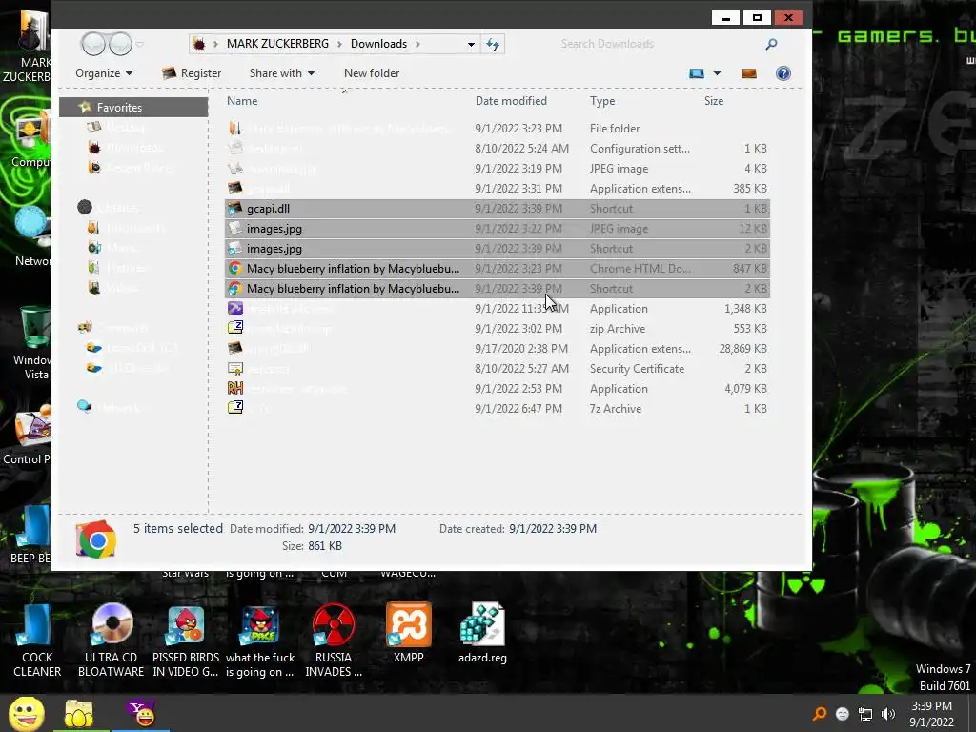
Task: Click the Forward navigation arrow in Explorer
Action: 120,44
